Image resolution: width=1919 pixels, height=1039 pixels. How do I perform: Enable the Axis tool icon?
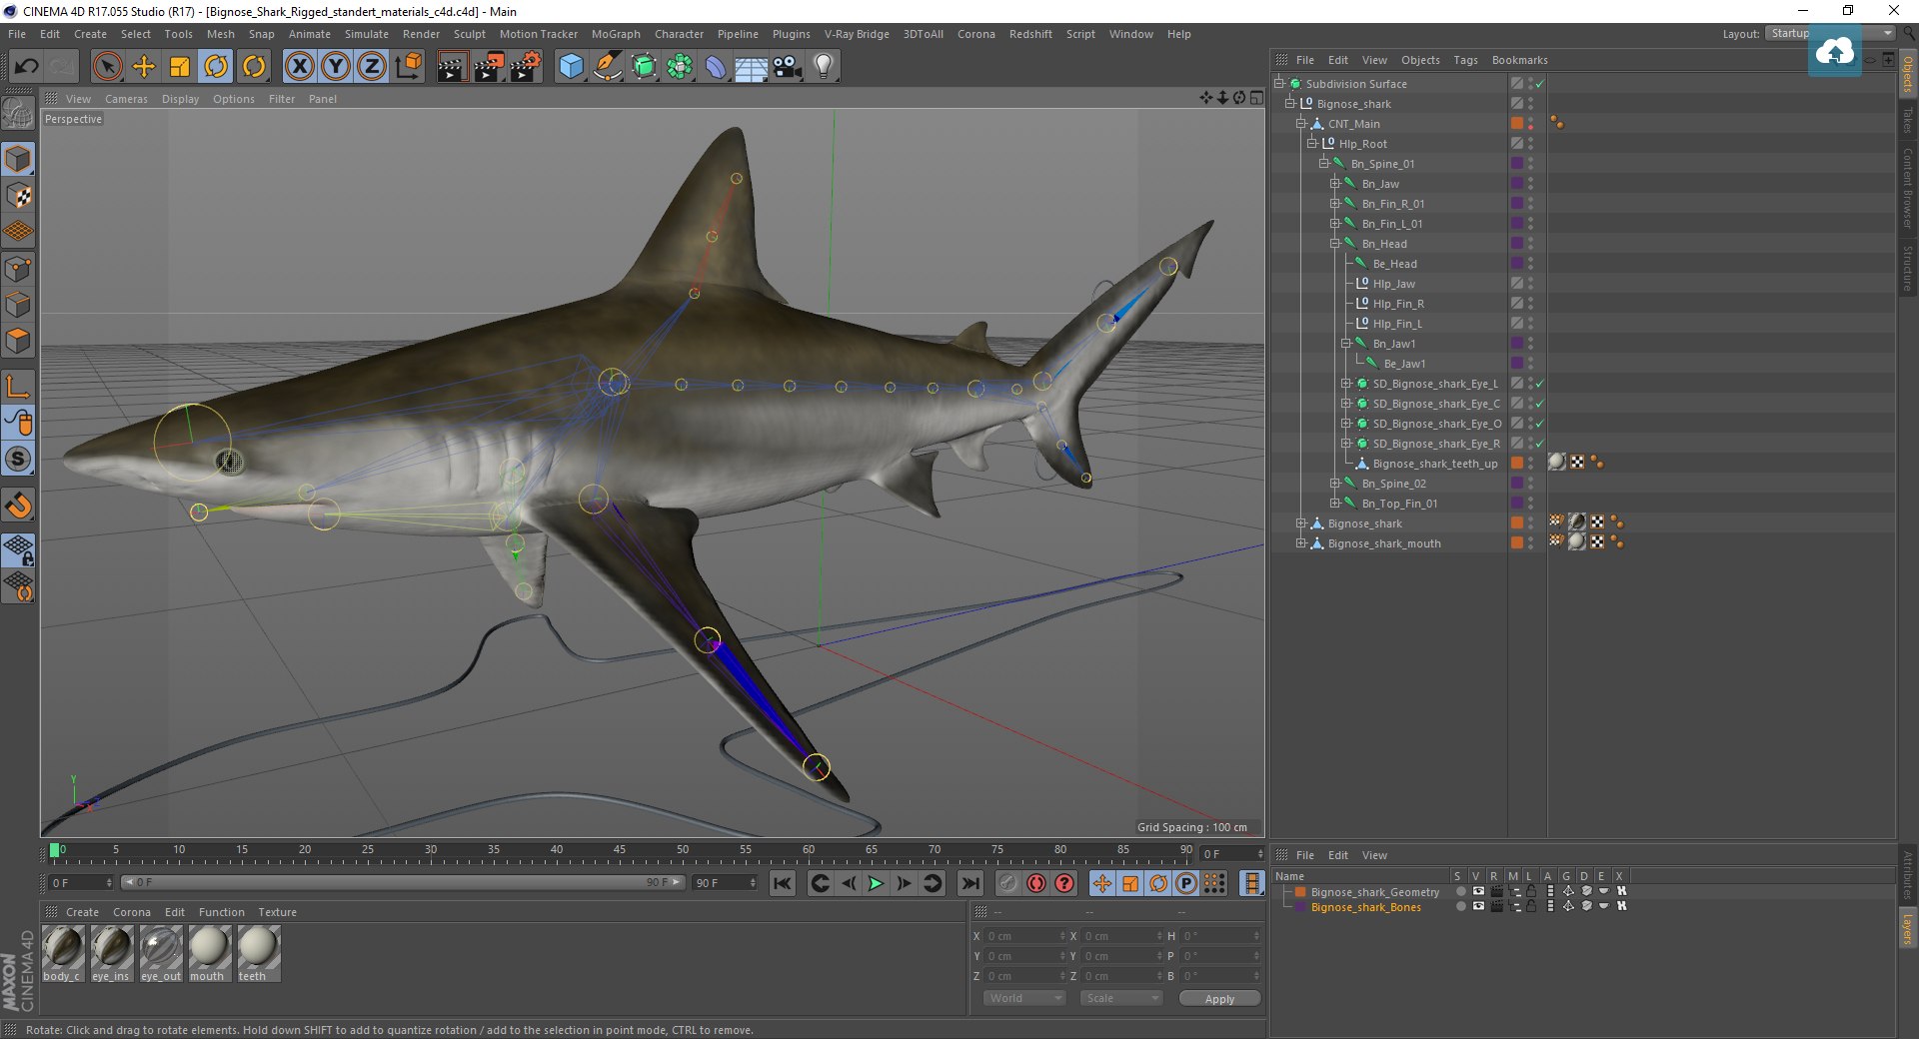[x=18, y=387]
